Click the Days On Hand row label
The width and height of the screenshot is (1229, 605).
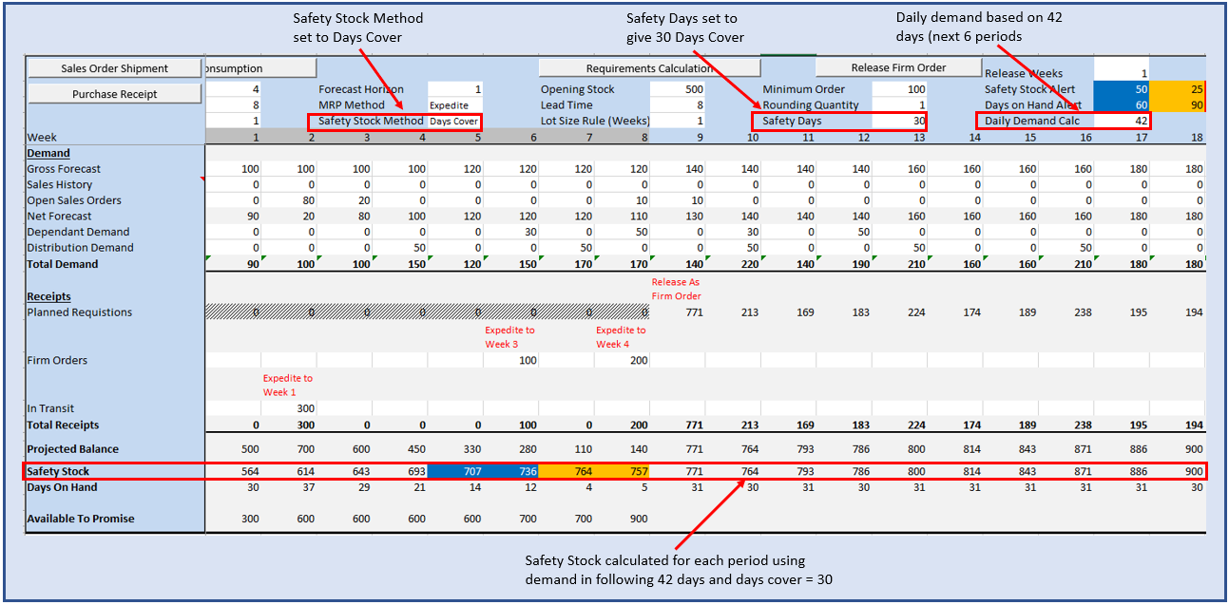[62, 488]
